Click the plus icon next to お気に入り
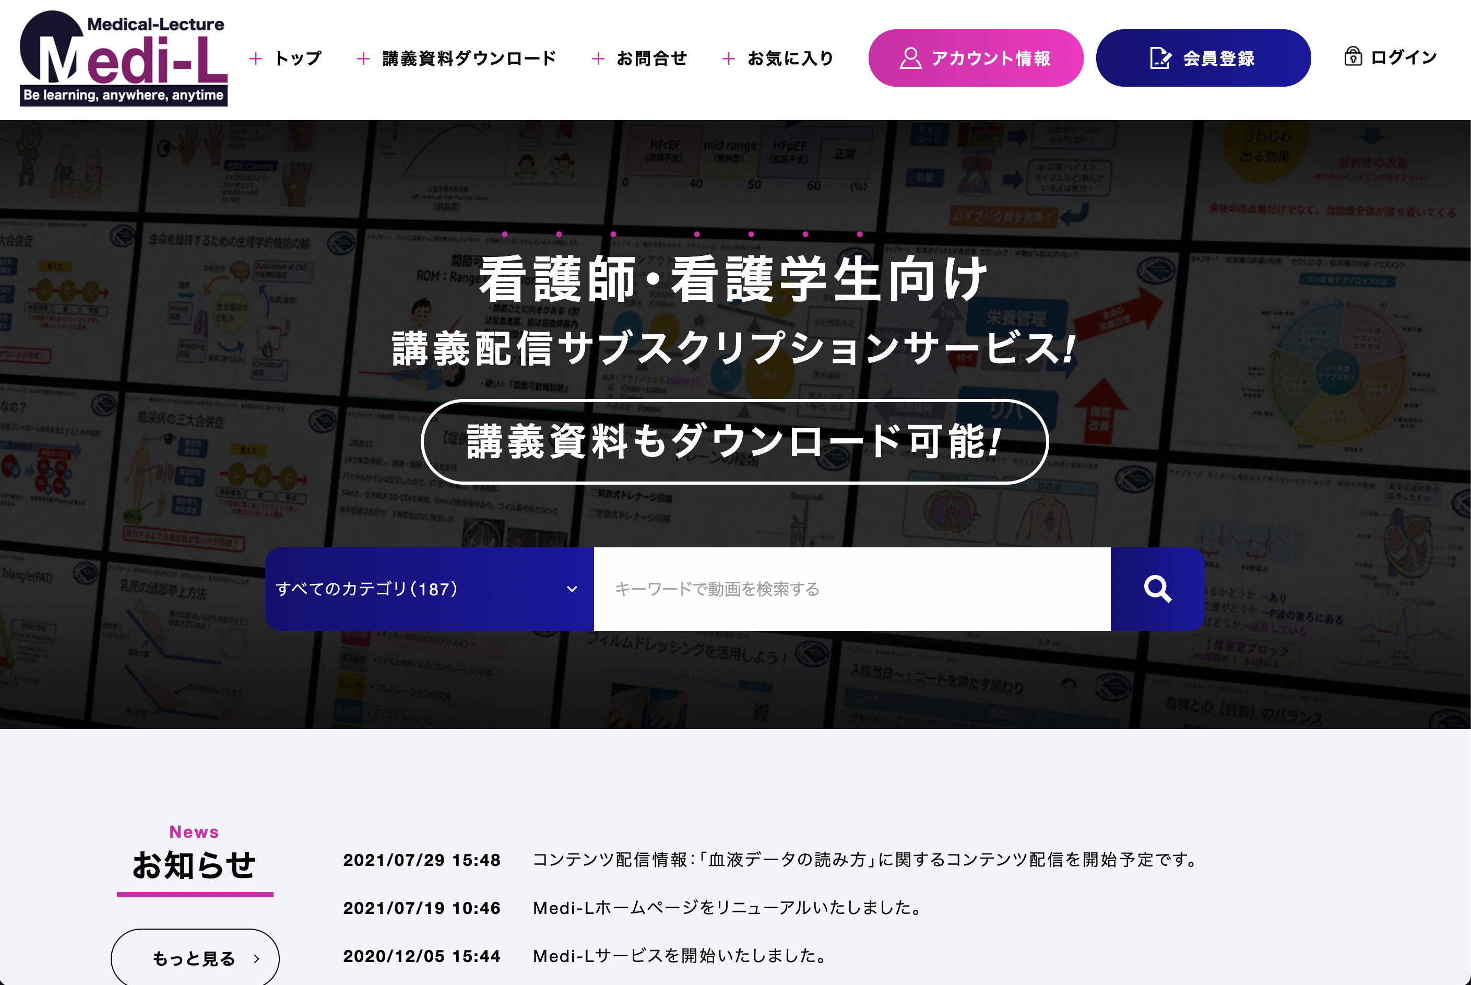The width and height of the screenshot is (1471, 985). tap(728, 58)
